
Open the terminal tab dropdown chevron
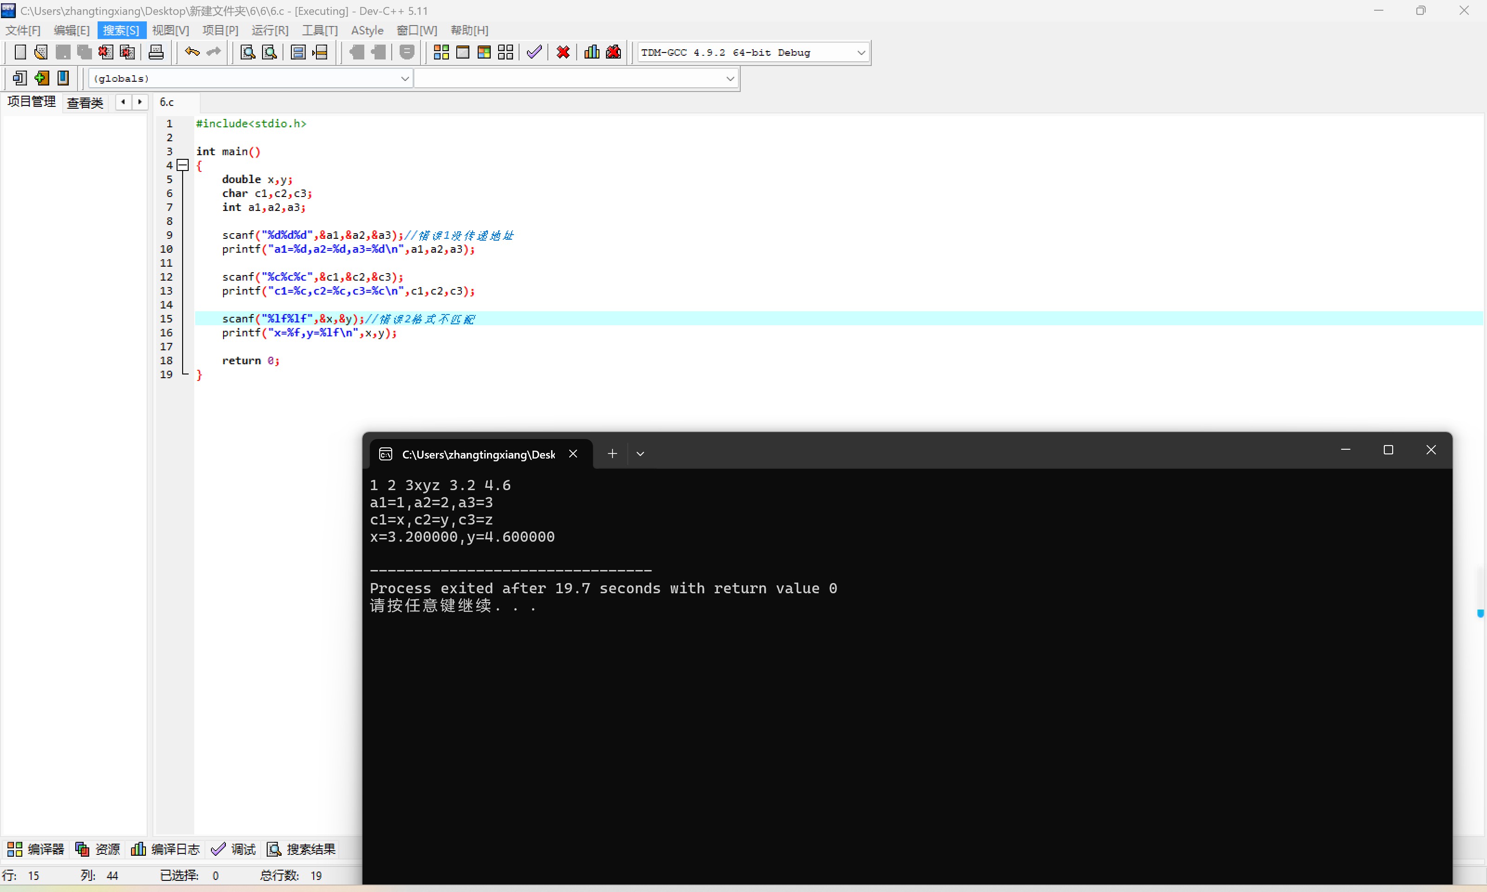pyautogui.click(x=640, y=454)
